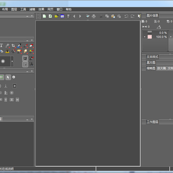The width and height of the screenshot is (173, 173).
Task: Pick the soft round brush preview
Action: 3,61
